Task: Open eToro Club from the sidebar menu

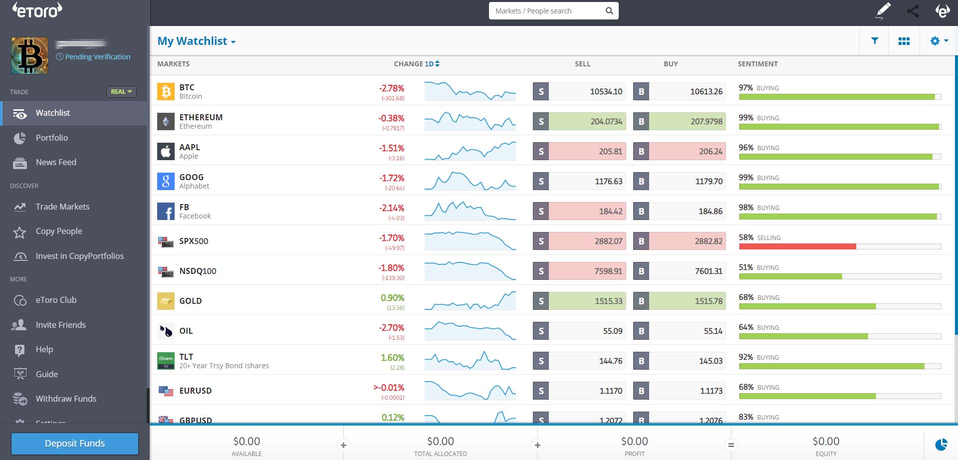Action: (x=56, y=300)
